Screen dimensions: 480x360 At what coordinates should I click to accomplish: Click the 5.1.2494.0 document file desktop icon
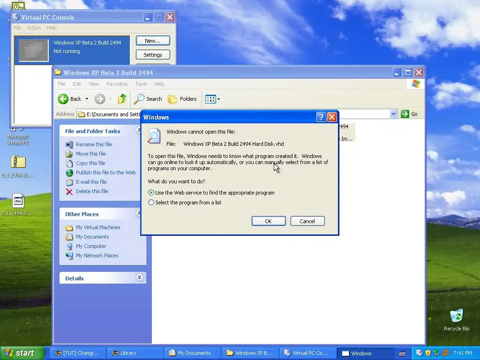click(x=18, y=201)
